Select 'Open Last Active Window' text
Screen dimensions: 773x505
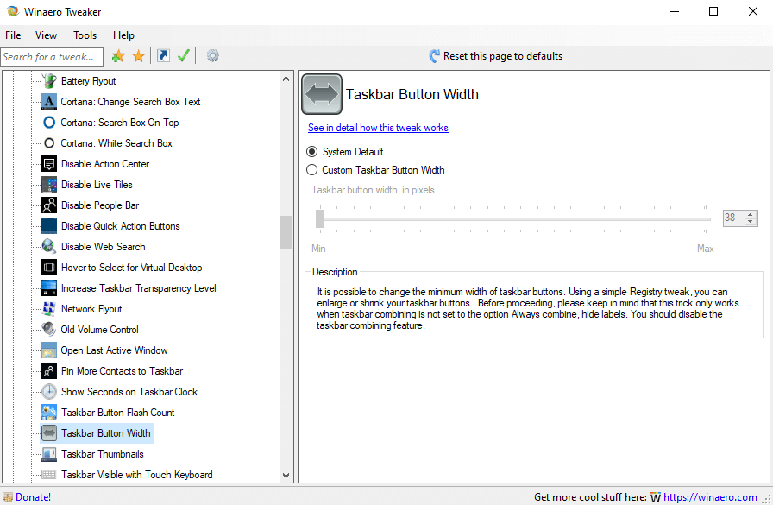pyautogui.click(x=115, y=350)
